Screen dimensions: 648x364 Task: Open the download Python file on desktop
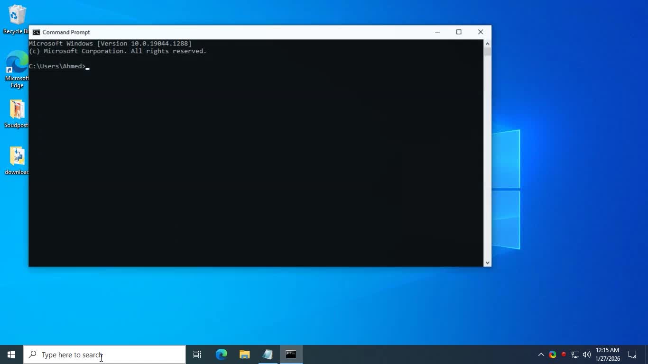click(x=17, y=161)
